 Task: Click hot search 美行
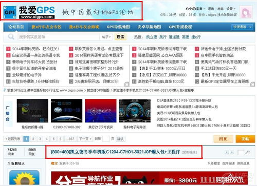tap(163, 37)
